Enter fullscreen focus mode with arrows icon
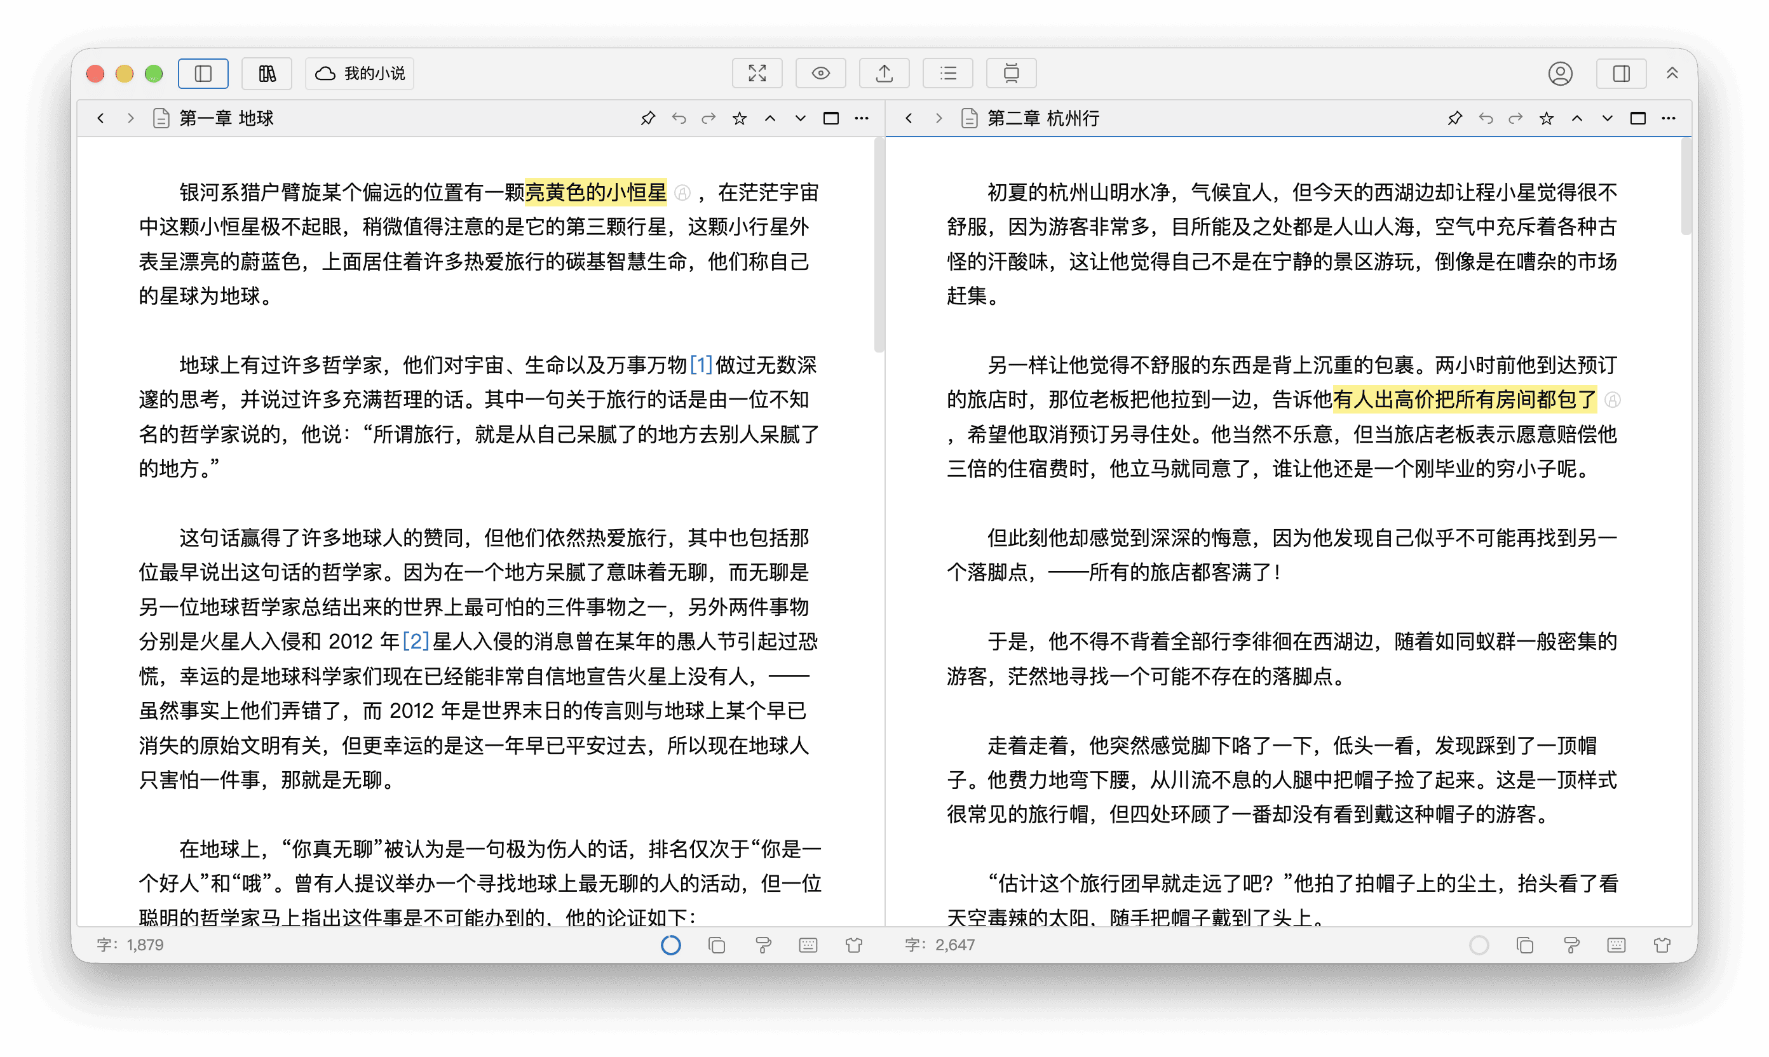This screenshot has width=1769, height=1057. [757, 73]
